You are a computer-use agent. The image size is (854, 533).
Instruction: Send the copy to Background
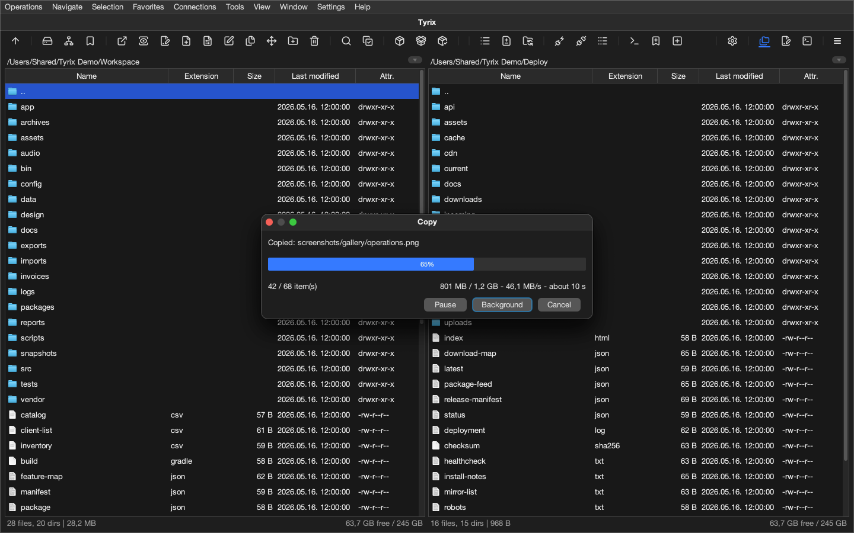502,304
